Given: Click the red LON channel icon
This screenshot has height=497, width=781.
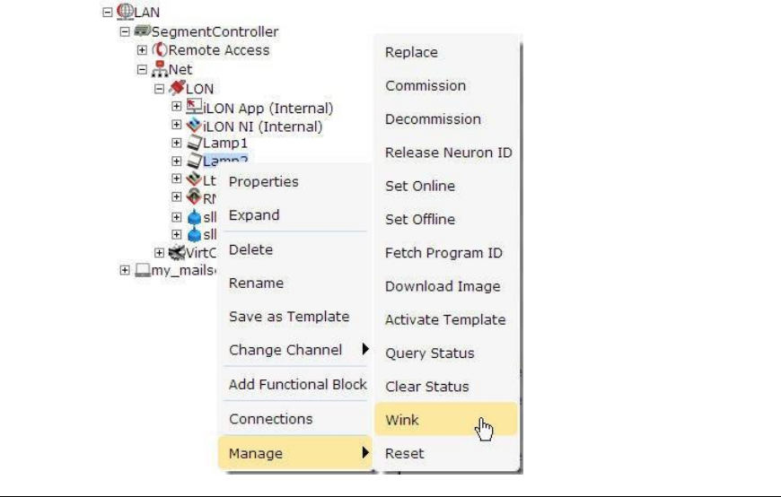Looking at the screenshot, I should [x=178, y=89].
